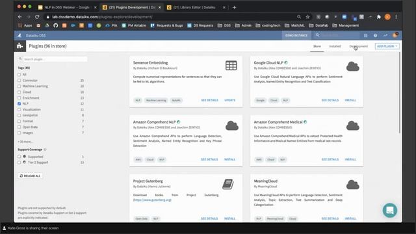Open a new browser tab
The width and height of the screenshot is (416, 234).
pyautogui.click(x=234, y=7)
